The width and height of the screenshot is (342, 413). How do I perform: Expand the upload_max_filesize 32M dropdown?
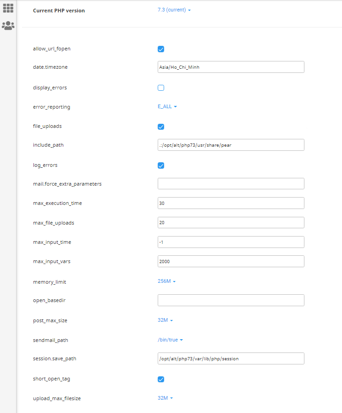click(x=165, y=398)
